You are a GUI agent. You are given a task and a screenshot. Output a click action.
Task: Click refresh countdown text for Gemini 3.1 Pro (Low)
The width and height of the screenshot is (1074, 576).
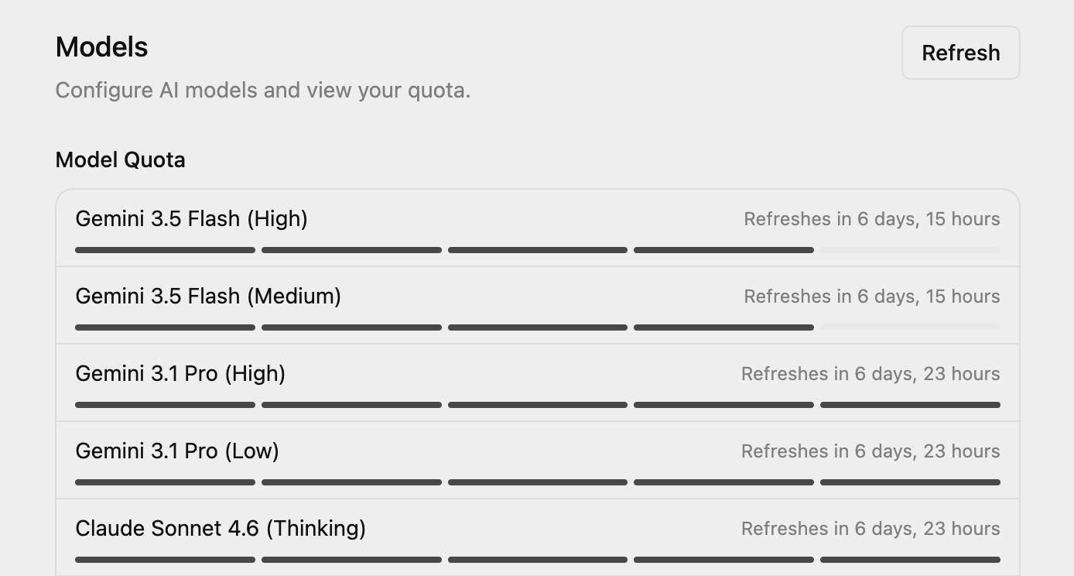point(870,451)
